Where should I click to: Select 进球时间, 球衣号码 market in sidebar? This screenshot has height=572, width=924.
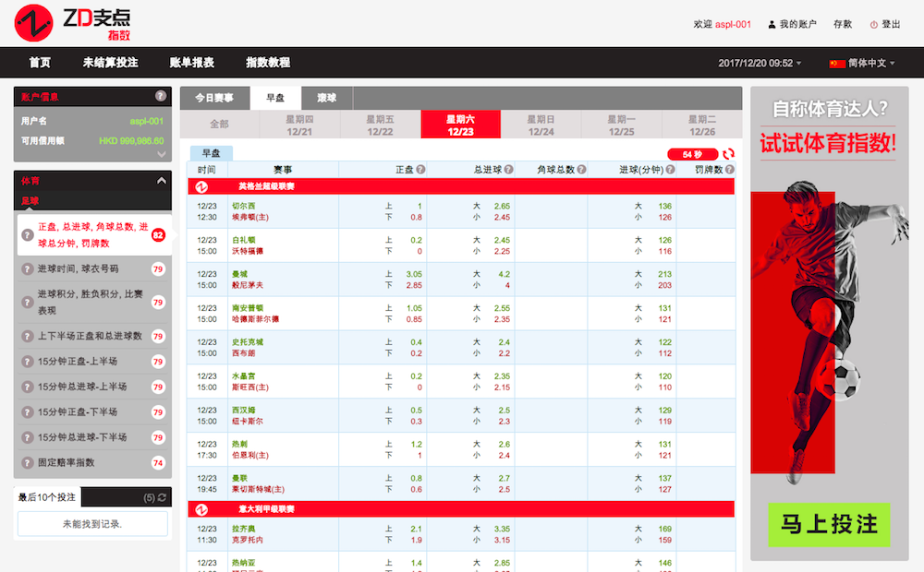(x=91, y=269)
